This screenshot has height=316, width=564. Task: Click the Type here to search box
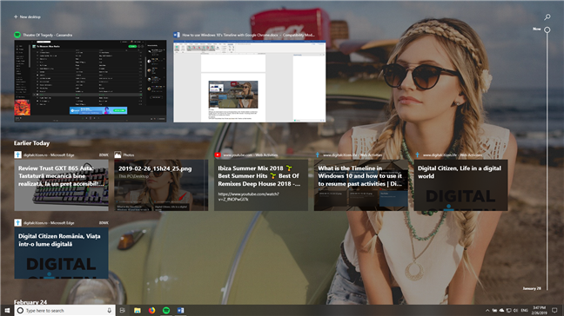(x=64, y=310)
